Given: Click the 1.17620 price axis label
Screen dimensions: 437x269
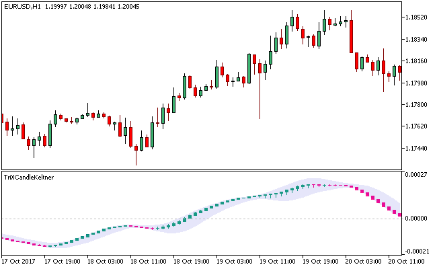Looking at the screenshot, I should (x=416, y=126).
